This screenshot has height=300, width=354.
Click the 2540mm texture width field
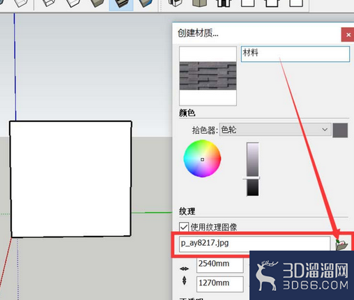click(x=220, y=265)
